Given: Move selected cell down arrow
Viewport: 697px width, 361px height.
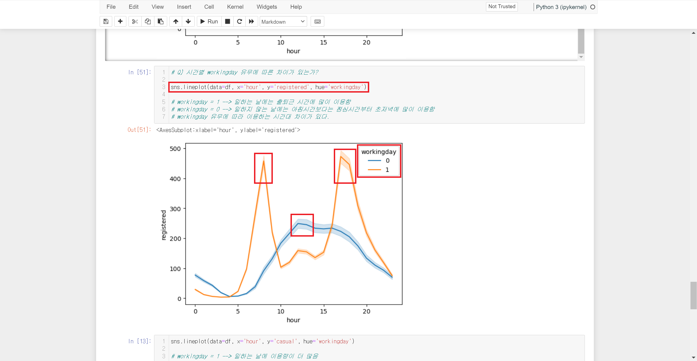Looking at the screenshot, I should (188, 22).
